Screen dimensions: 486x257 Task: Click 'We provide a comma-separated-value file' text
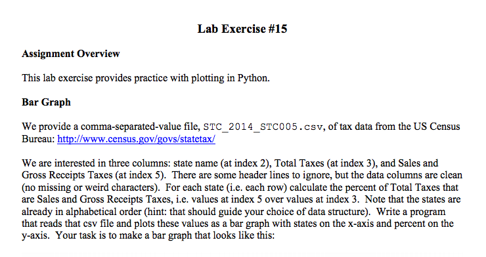111,127
